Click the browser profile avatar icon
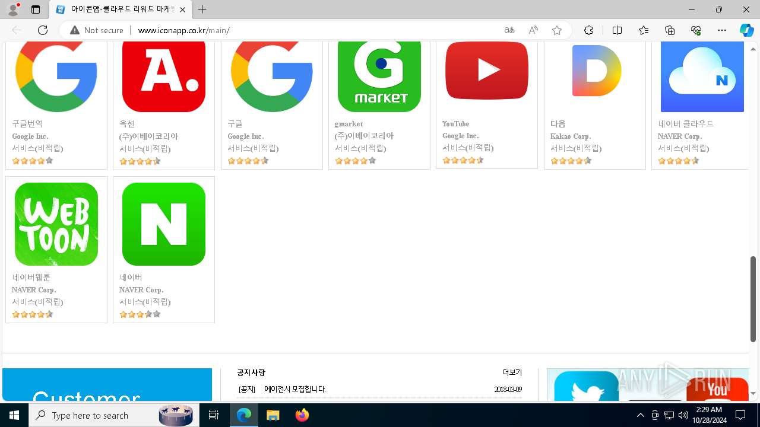 [13, 9]
